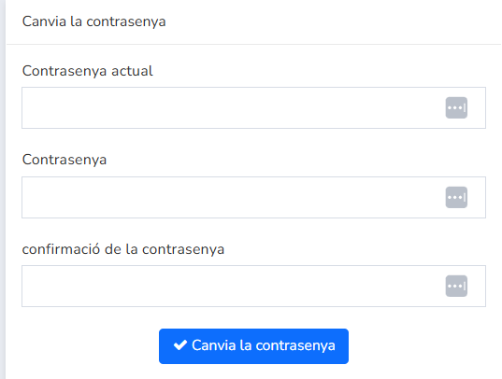This screenshot has height=379, width=502.
Task: Click the confirmació de la contrasenya label
Action: (123, 249)
